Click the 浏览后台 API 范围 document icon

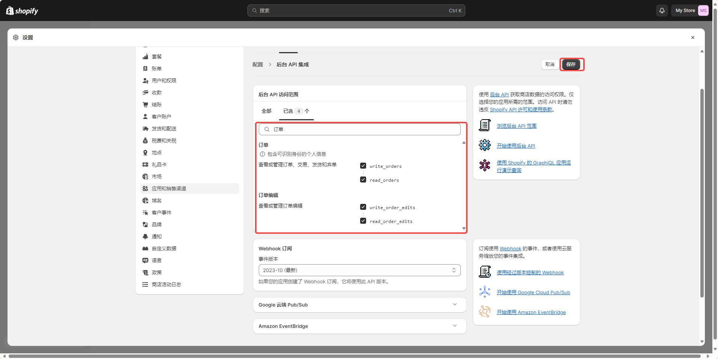point(485,125)
